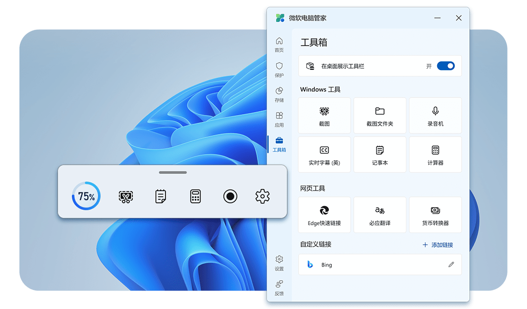Screen dimensions: 527x309
Task: Click the 75% usage ring on desktop toolbar
Action: tap(86, 196)
